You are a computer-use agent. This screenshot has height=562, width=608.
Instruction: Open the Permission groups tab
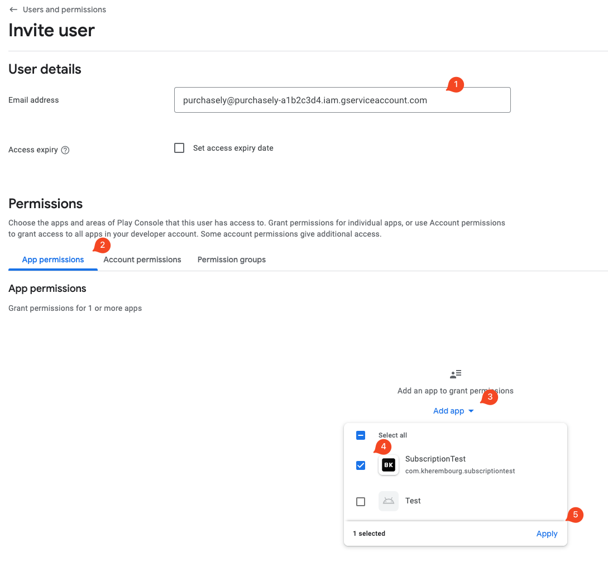(x=232, y=260)
